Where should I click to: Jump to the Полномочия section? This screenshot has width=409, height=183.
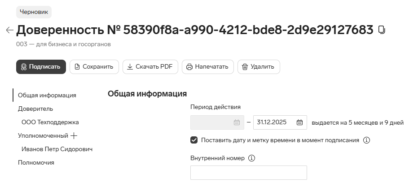point(36,163)
